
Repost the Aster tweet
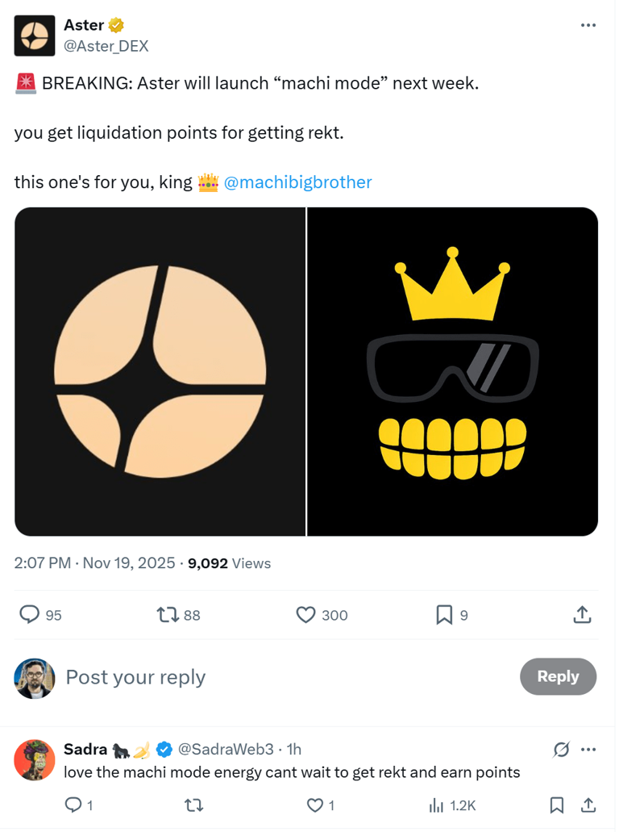(x=168, y=615)
